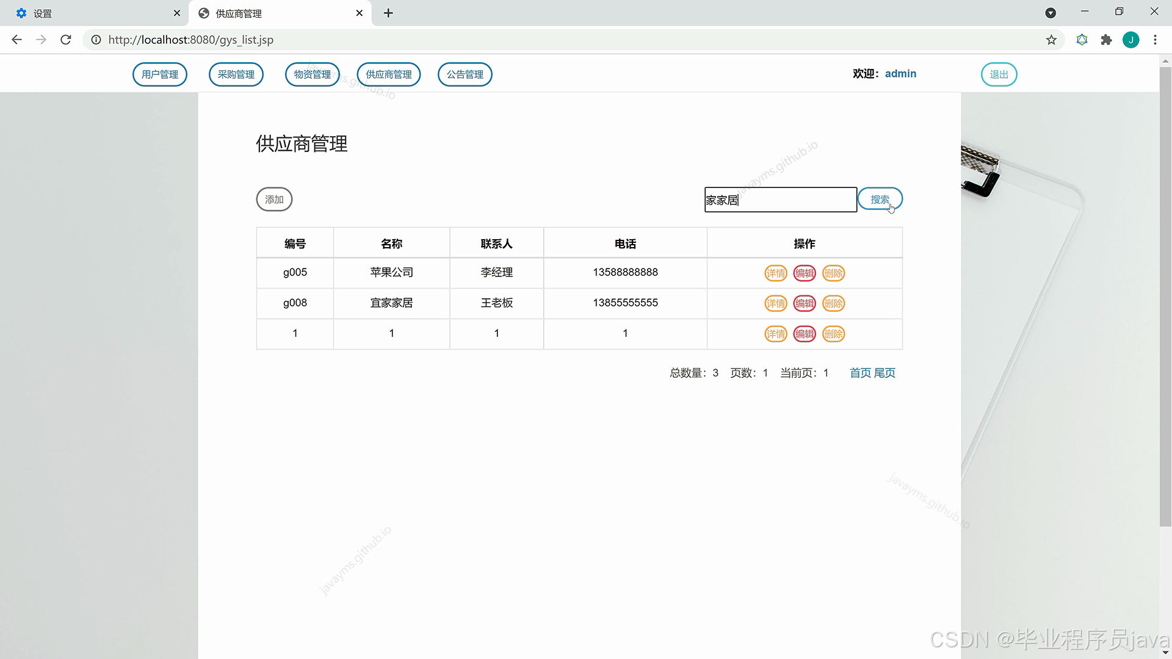Screen dimensions: 1172x659
Task: Go to 尾页 last page link
Action: 884,373
